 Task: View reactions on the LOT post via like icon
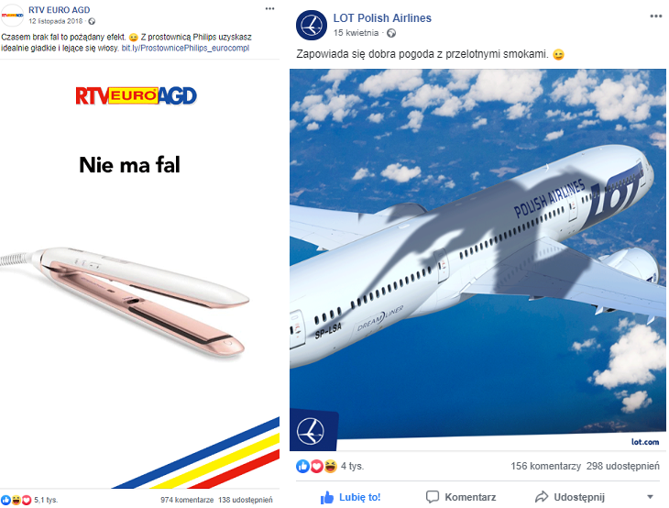[302, 466]
